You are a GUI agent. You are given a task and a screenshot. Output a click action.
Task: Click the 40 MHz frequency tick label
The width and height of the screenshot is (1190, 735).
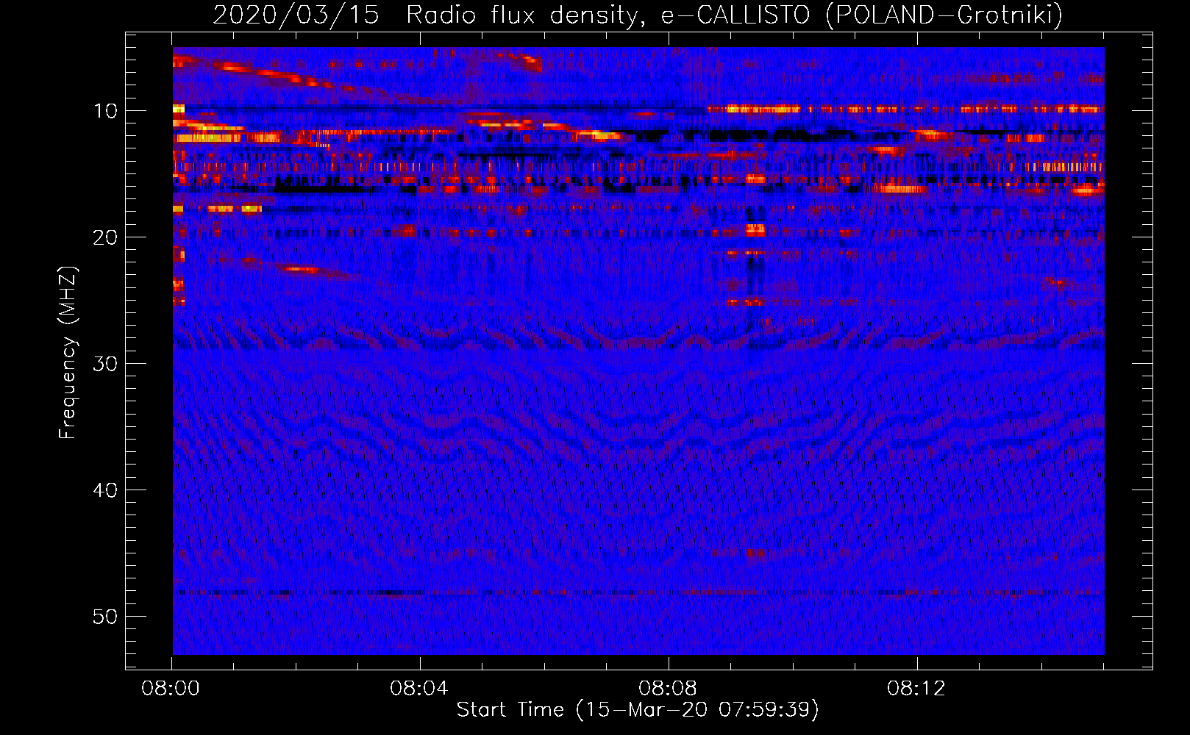point(106,490)
